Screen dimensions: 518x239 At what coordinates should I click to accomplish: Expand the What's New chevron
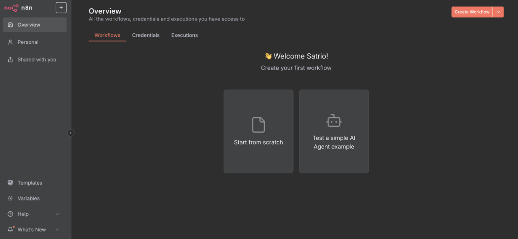pos(57,230)
